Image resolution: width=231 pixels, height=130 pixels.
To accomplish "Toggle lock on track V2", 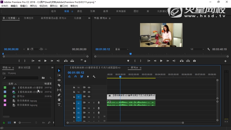I will pyautogui.click(x=74, y=92).
